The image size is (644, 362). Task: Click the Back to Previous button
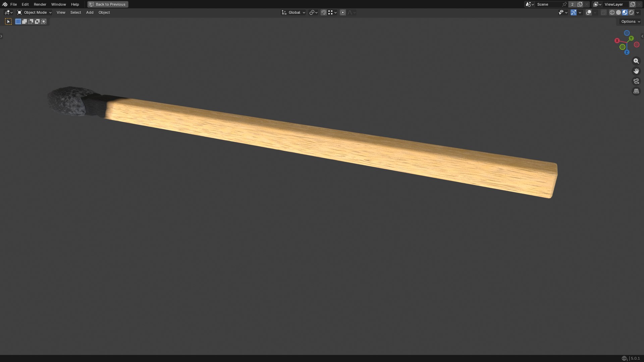[108, 4]
